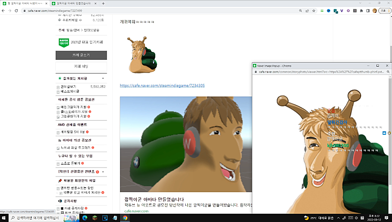Open the green screen-capture extension icon
This screenshot has width=392, height=222.
tap(322, 11)
